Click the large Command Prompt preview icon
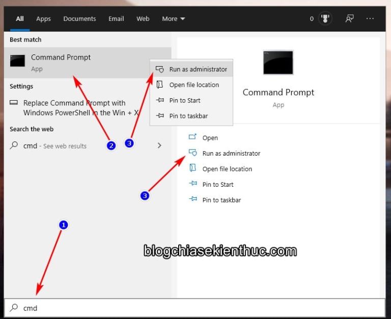The height and width of the screenshot is (319, 391). click(x=278, y=63)
